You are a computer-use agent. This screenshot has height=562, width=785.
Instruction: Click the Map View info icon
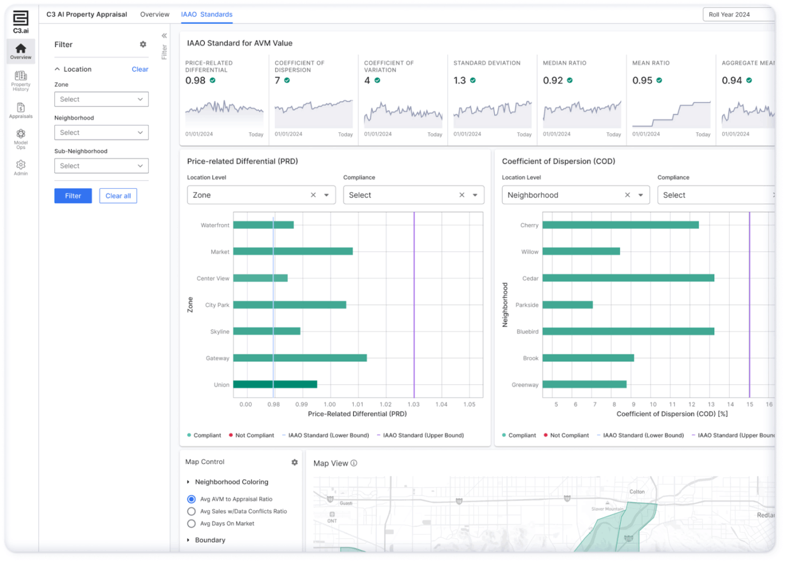353,463
